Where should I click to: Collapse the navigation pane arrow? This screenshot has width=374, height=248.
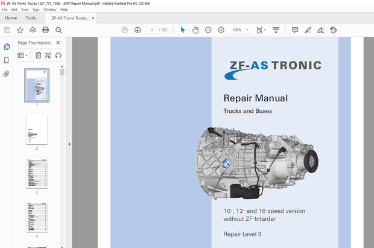(x=69, y=144)
